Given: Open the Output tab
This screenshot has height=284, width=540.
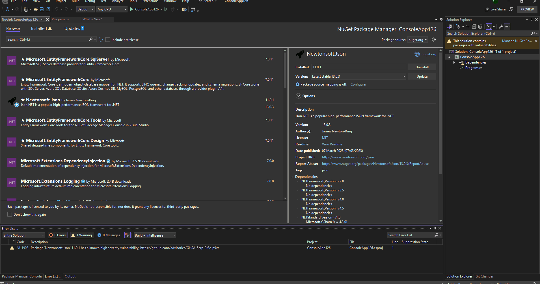Looking at the screenshot, I should point(70,276).
